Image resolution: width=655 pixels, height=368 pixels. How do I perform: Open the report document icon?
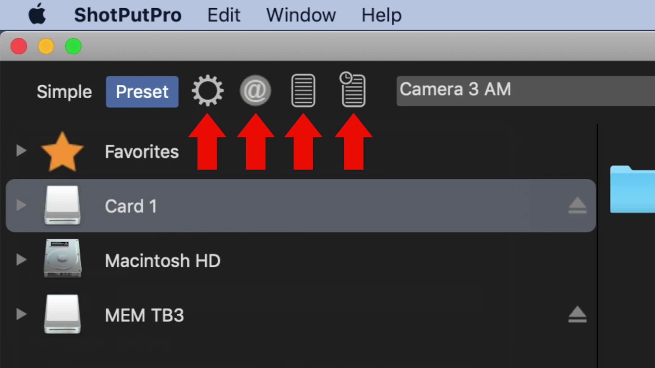303,91
